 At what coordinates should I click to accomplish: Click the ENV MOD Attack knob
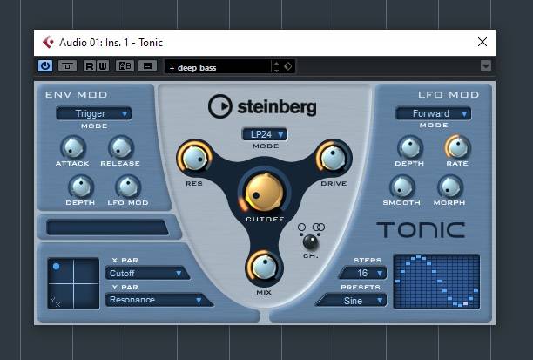(x=73, y=147)
